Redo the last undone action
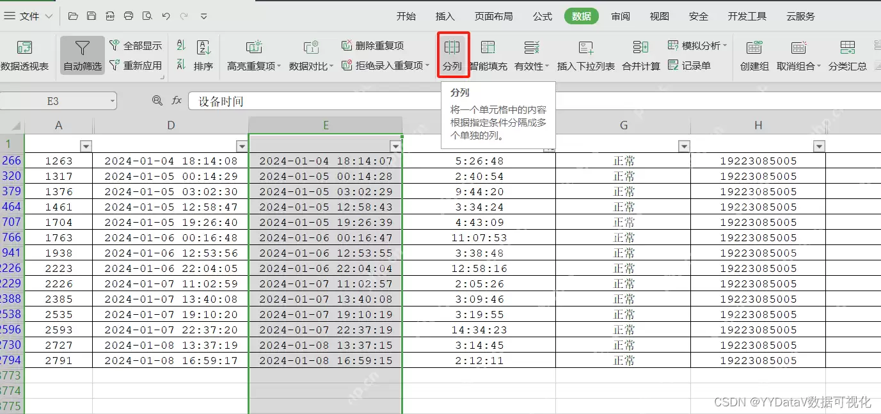Image resolution: width=881 pixels, height=414 pixels. point(184,16)
